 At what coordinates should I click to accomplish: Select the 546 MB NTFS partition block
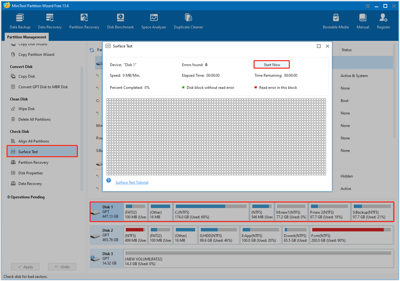click(x=262, y=212)
